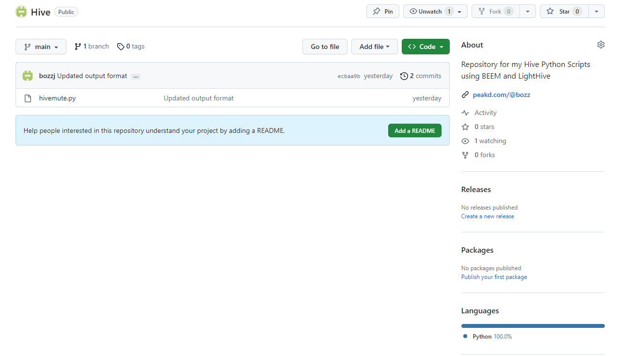Click the branch icon beside 1 branch
Image resolution: width=631 pixels, height=356 pixels.
click(x=78, y=47)
